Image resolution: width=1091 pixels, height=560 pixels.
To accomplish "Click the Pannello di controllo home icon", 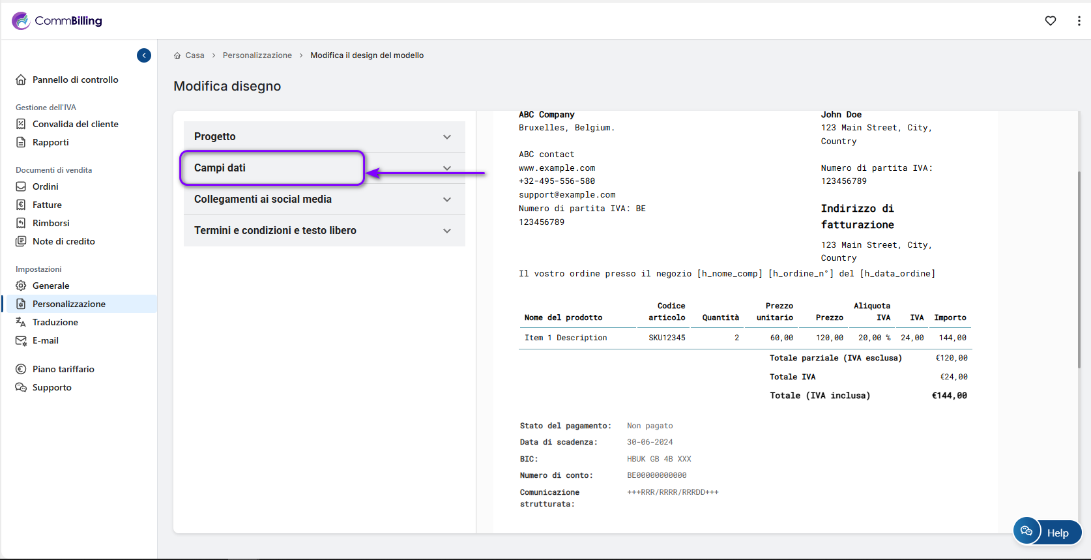I will (21, 80).
